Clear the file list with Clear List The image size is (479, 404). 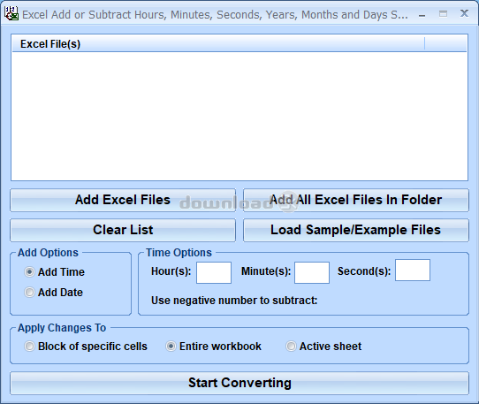pyautogui.click(x=123, y=230)
